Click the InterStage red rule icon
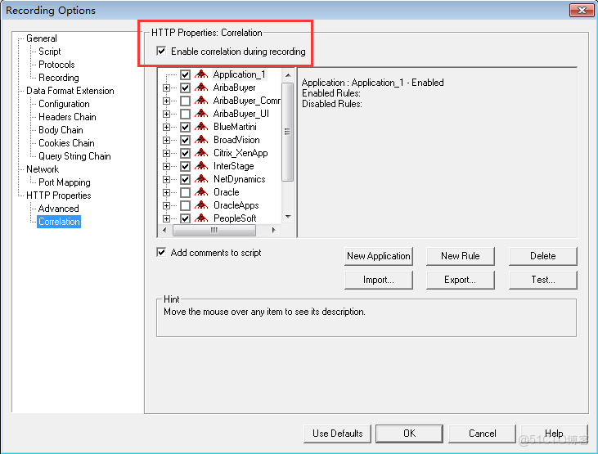The height and width of the screenshot is (454, 598). click(x=201, y=165)
